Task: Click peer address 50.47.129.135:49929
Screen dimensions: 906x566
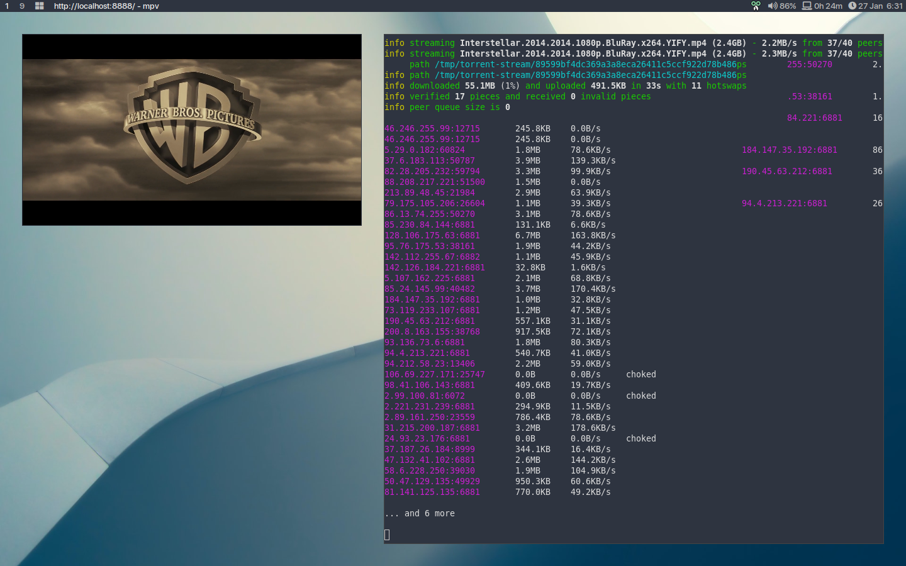Action: click(x=432, y=481)
